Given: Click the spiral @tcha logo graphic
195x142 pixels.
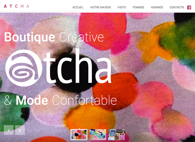Looking at the screenshot, I should (x=24, y=68).
